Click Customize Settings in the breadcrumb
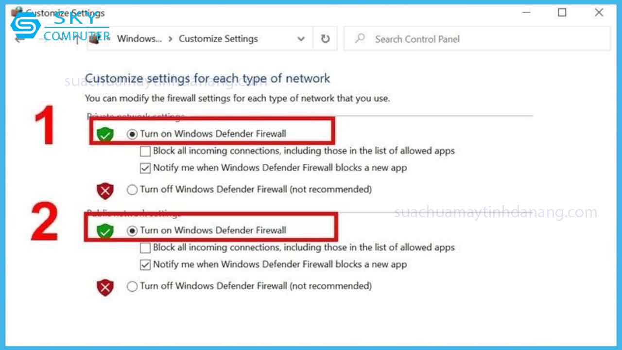This screenshot has height=350, width=622. click(218, 38)
